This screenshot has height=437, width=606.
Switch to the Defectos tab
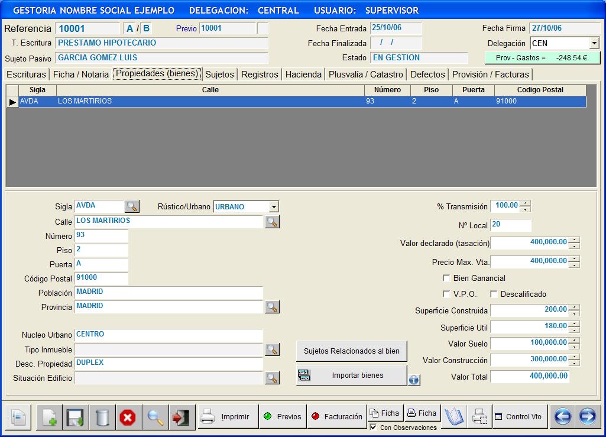[x=427, y=75]
